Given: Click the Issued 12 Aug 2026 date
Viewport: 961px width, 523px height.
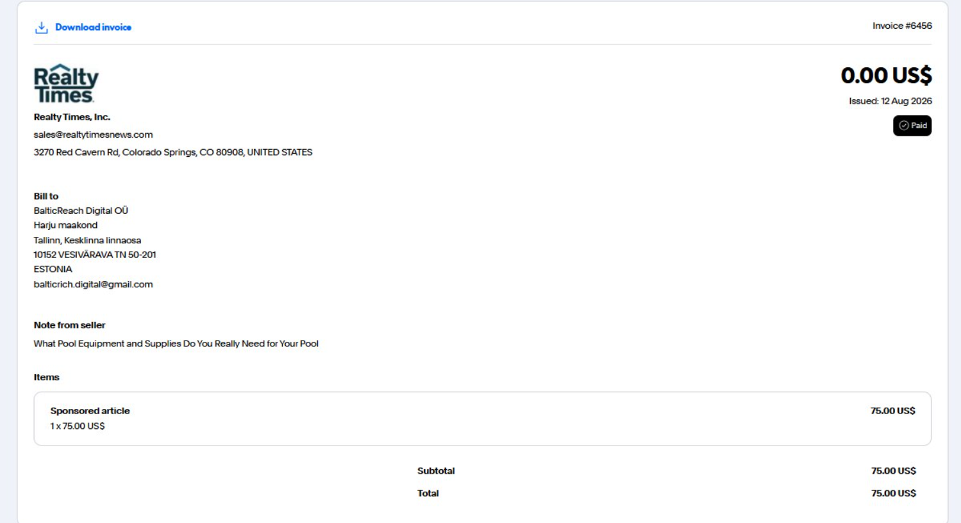Looking at the screenshot, I should 890,101.
